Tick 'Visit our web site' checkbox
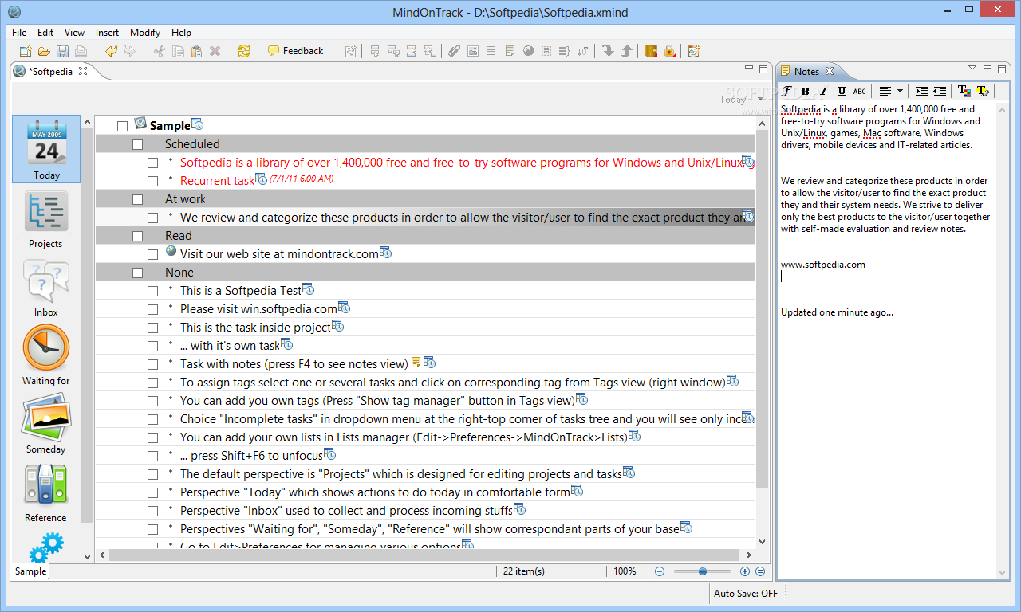The height and width of the screenshot is (612, 1021). [x=152, y=254]
